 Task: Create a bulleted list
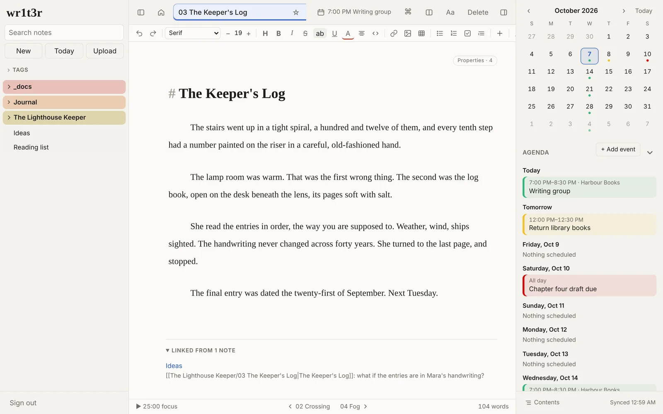click(x=440, y=34)
